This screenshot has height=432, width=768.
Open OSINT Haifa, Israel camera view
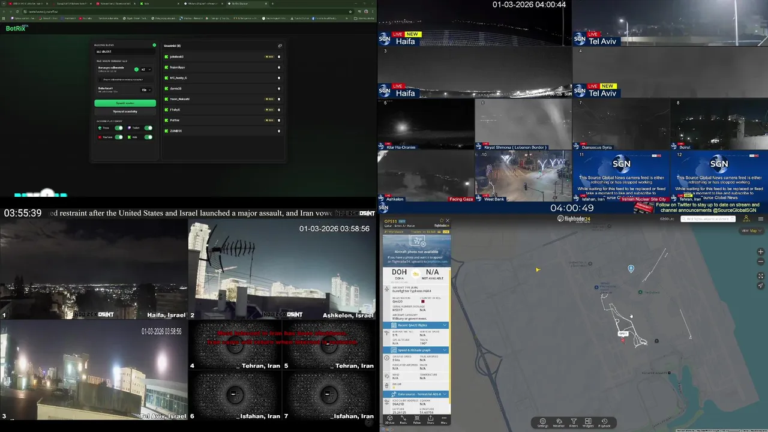(x=94, y=269)
